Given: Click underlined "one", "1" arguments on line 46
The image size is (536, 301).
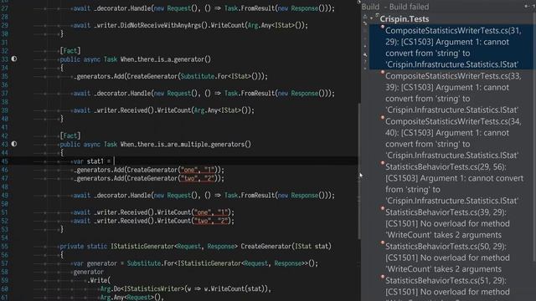Looking at the screenshot, I should (198, 170).
